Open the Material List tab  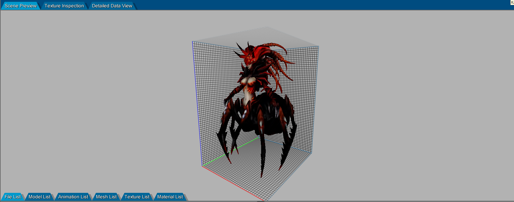pos(170,197)
